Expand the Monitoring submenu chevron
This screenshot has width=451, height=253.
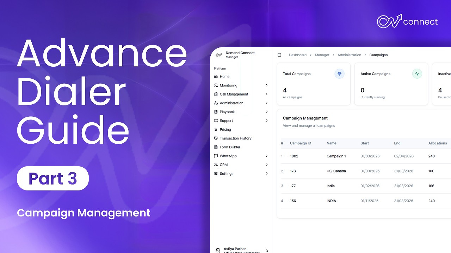(x=267, y=85)
